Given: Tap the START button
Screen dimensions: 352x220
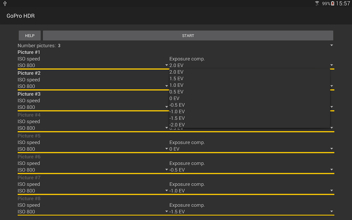Looking at the screenshot, I should tap(188, 35).
